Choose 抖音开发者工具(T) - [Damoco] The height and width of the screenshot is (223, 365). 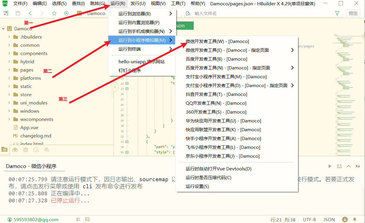click(216, 94)
